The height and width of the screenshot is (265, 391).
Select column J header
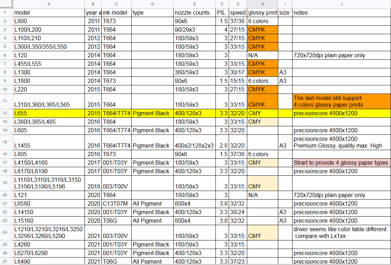341,4
